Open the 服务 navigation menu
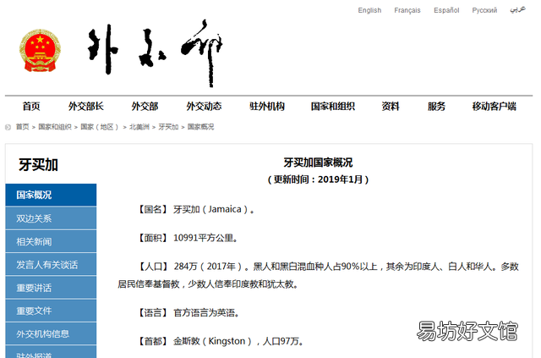Viewport: 541px width, 358px height. pyautogui.click(x=436, y=107)
